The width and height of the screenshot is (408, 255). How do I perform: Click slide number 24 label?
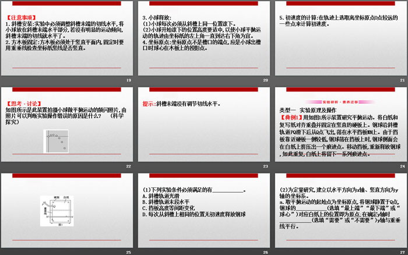403,166
